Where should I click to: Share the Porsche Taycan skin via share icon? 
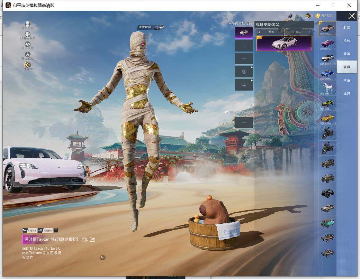pyautogui.click(x=92, y=239)
